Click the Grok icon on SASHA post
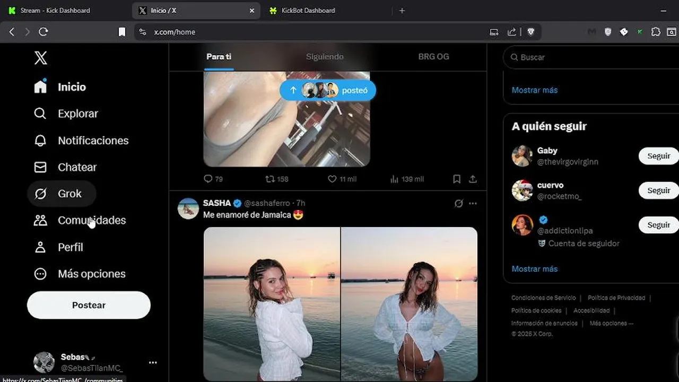The height and width of the screenshot is (382, 679). 459,203
